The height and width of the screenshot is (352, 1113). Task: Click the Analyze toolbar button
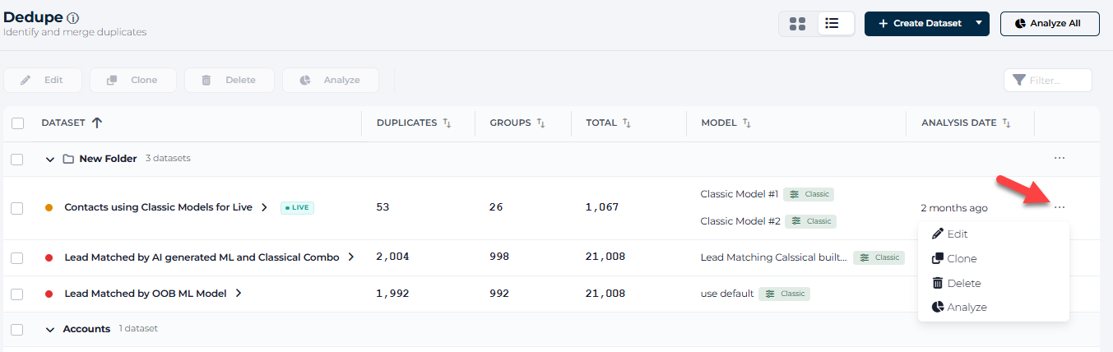331,80
